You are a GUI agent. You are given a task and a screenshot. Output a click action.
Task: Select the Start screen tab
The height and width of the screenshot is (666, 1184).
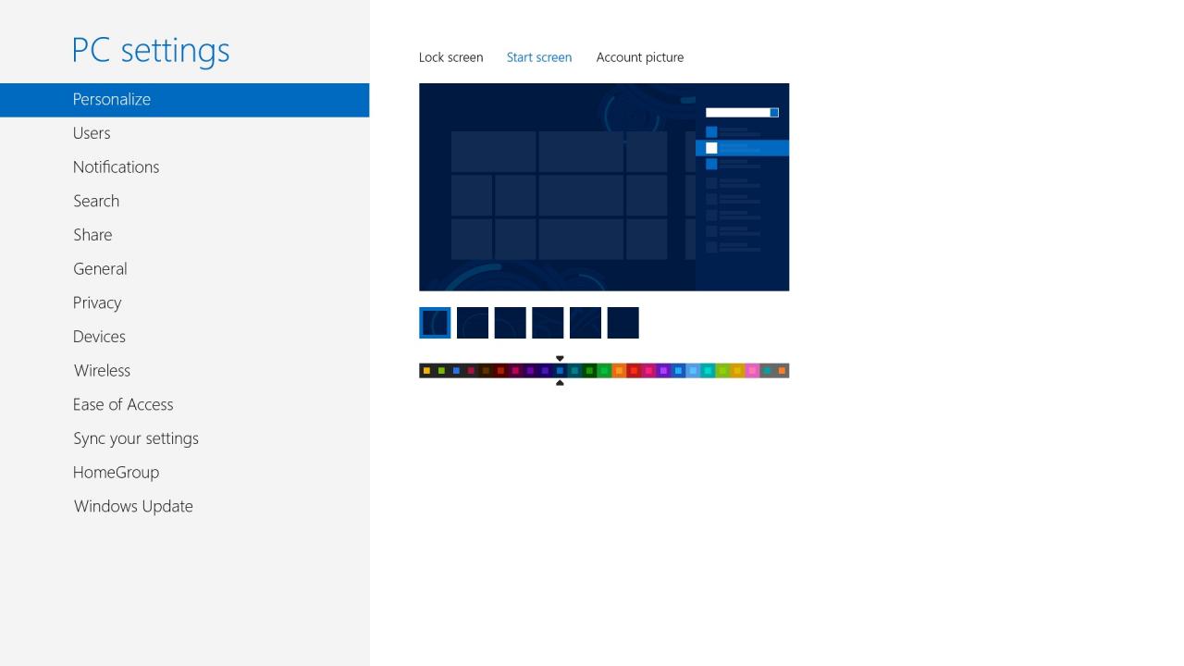point(539,57)
